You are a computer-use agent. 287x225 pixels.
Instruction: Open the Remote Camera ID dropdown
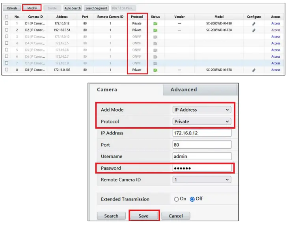point(202,180)
